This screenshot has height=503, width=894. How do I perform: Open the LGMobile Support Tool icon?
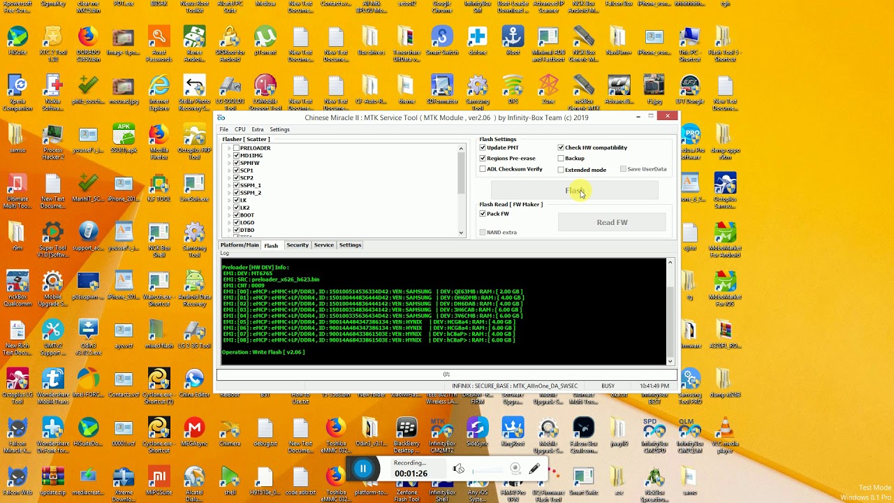click(265, 92)
